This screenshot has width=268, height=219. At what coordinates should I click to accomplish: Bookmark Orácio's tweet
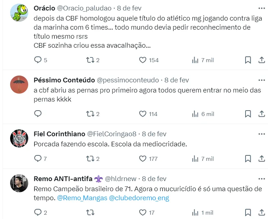coord(248,60)
